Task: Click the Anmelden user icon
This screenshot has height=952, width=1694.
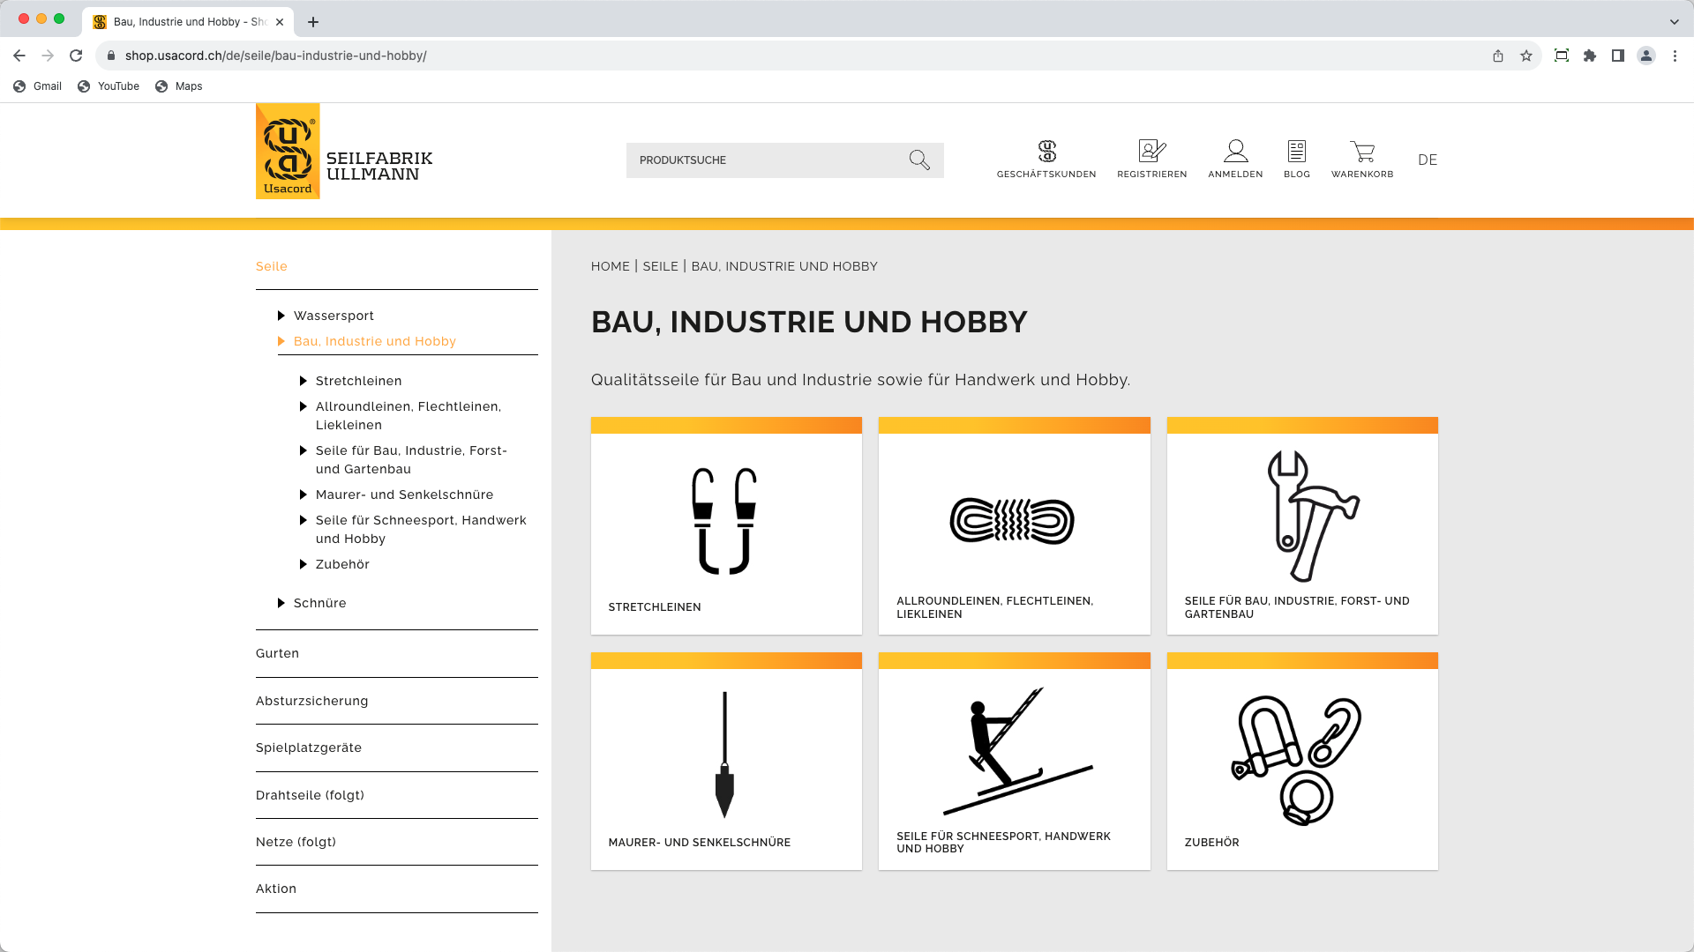Action: click(x=1235, y=152)
